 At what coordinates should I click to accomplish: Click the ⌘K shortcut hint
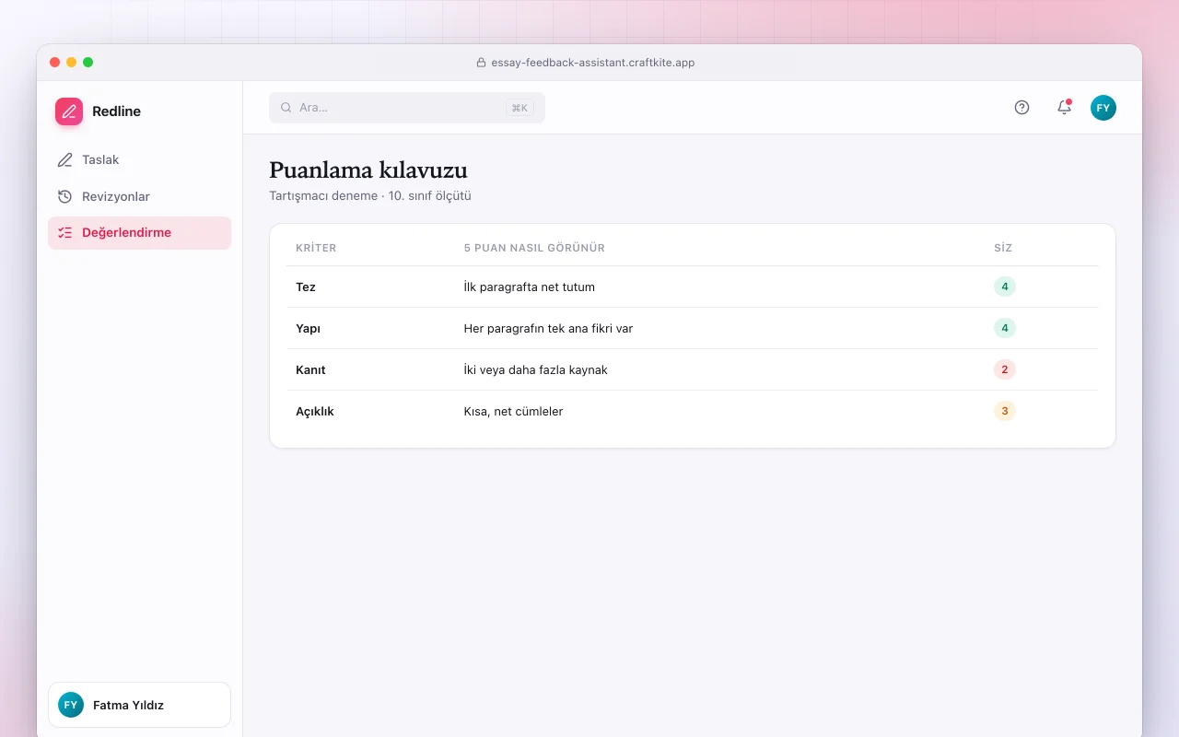tap(519, 108)
